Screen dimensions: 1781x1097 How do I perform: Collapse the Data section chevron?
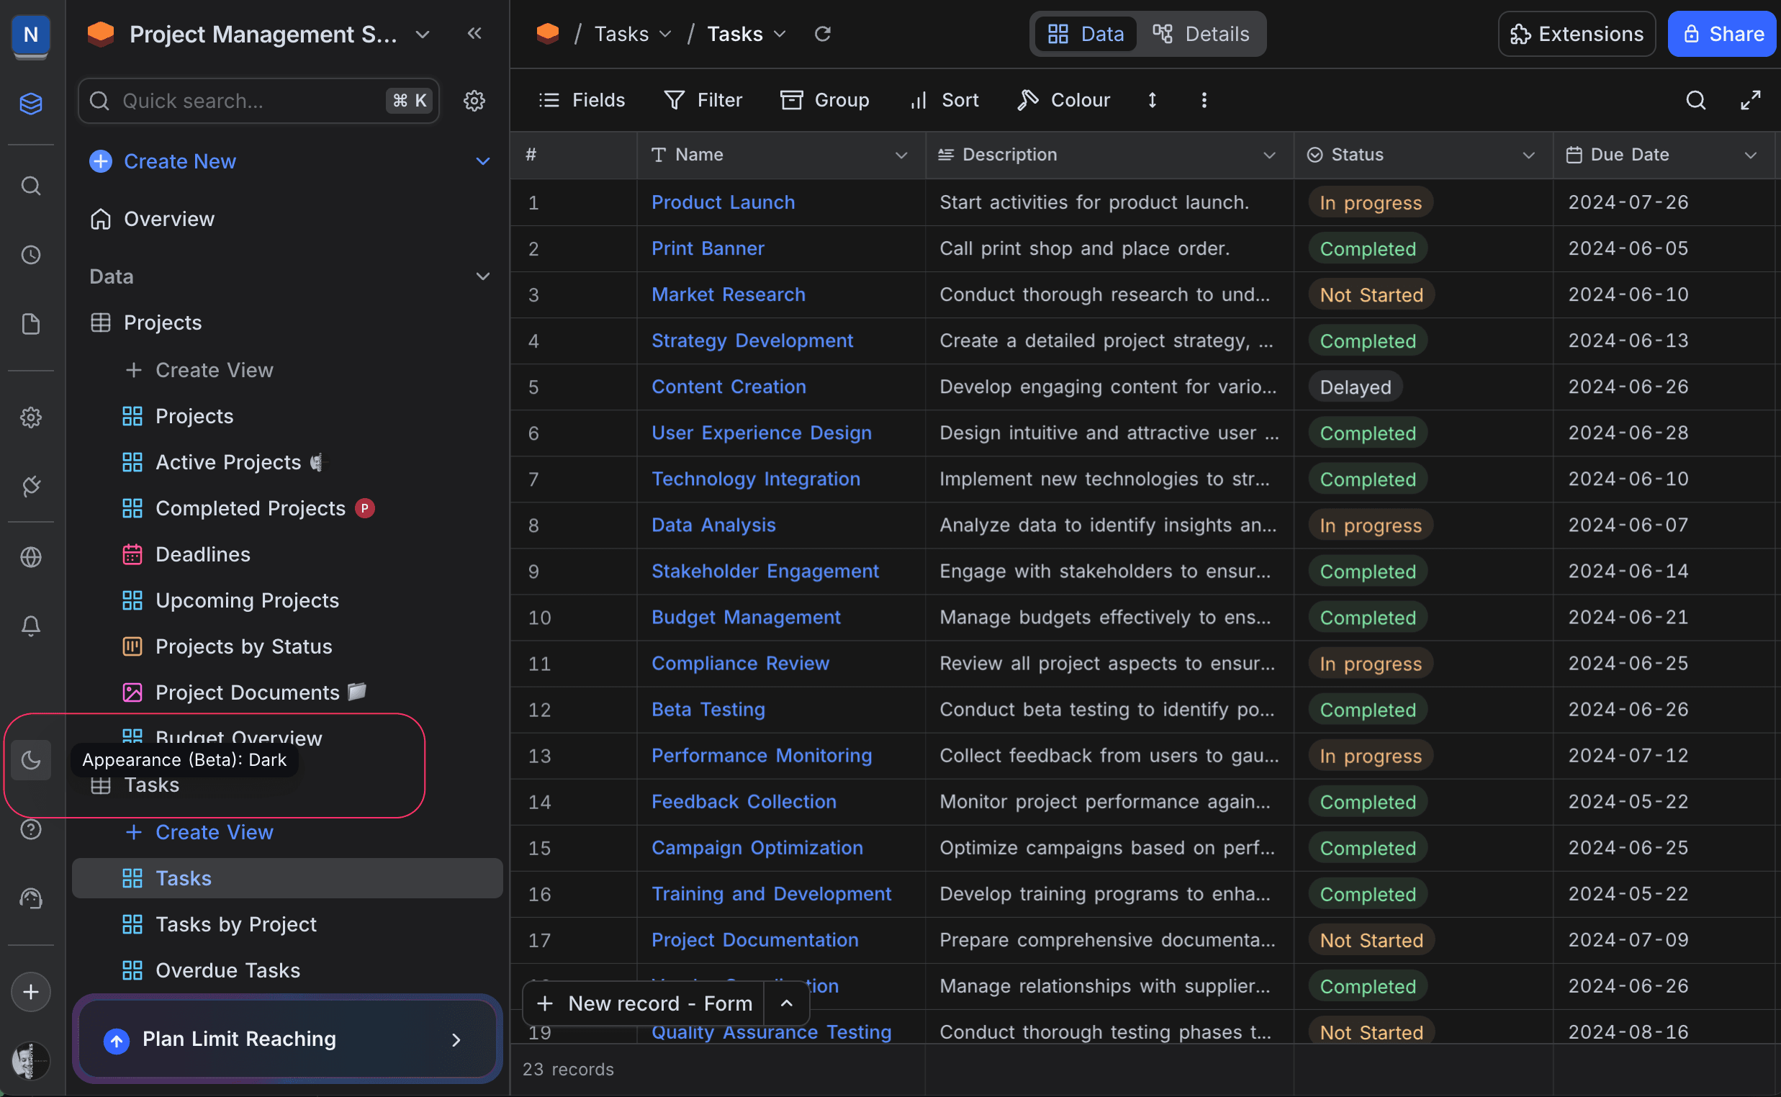[482, 276]
